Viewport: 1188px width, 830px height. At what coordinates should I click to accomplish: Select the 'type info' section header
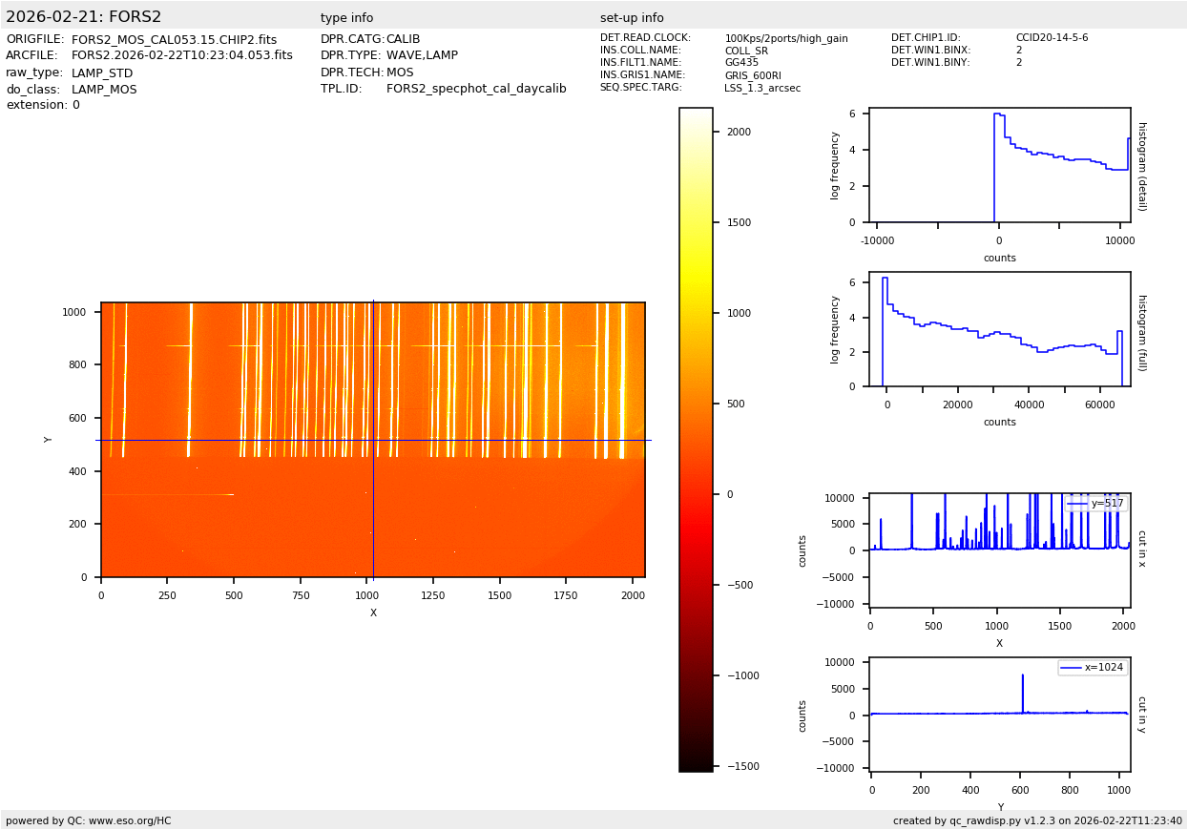click(346, 18)
